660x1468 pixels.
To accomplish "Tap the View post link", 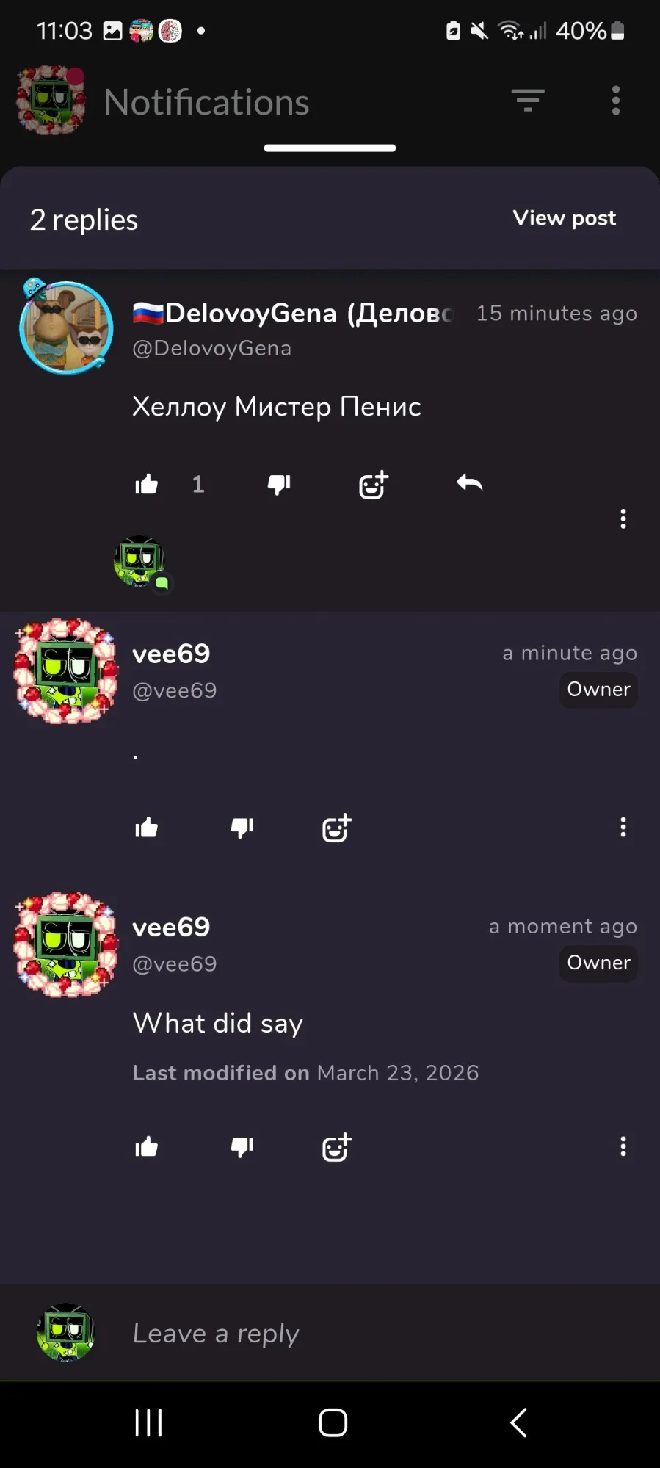I will click(x=564, y=218).
